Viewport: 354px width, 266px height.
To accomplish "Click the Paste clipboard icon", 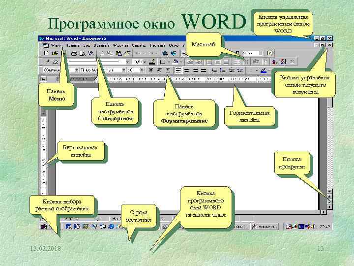I will click(119, 53).
